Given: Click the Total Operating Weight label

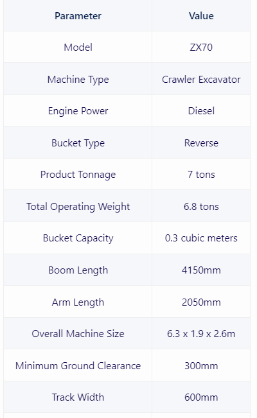Looking at the screenshot, I should coord(78,207).
